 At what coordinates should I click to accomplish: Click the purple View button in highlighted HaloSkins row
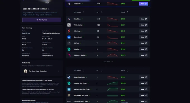144,4
